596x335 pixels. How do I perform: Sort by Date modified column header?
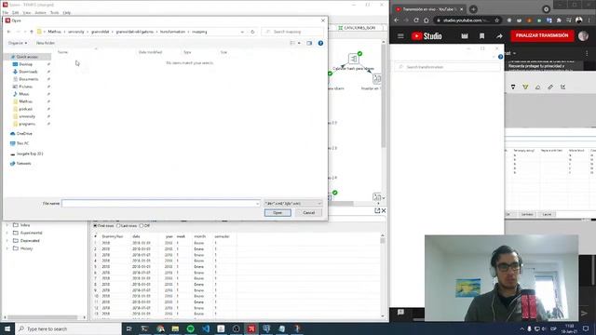(x=150, y=52)
